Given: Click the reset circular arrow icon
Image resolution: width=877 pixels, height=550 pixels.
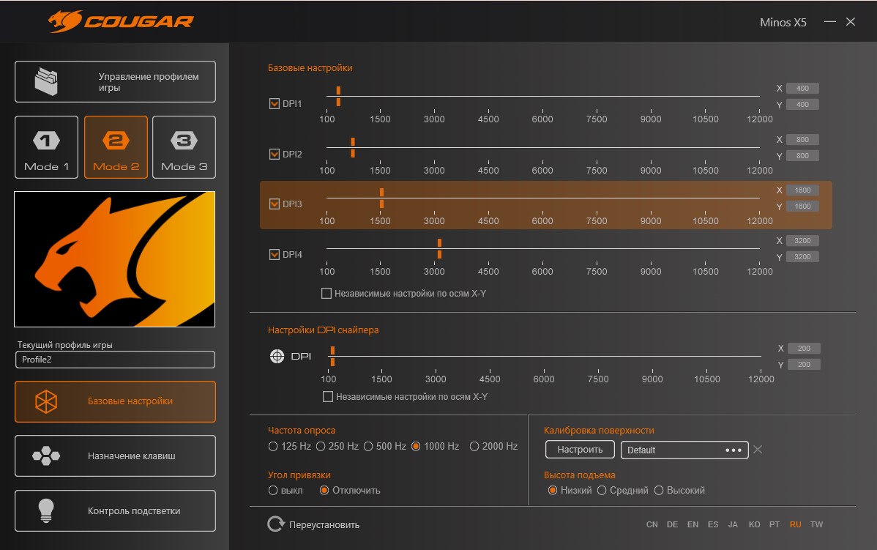Looking at the screenshot, I should pos(276,524).
